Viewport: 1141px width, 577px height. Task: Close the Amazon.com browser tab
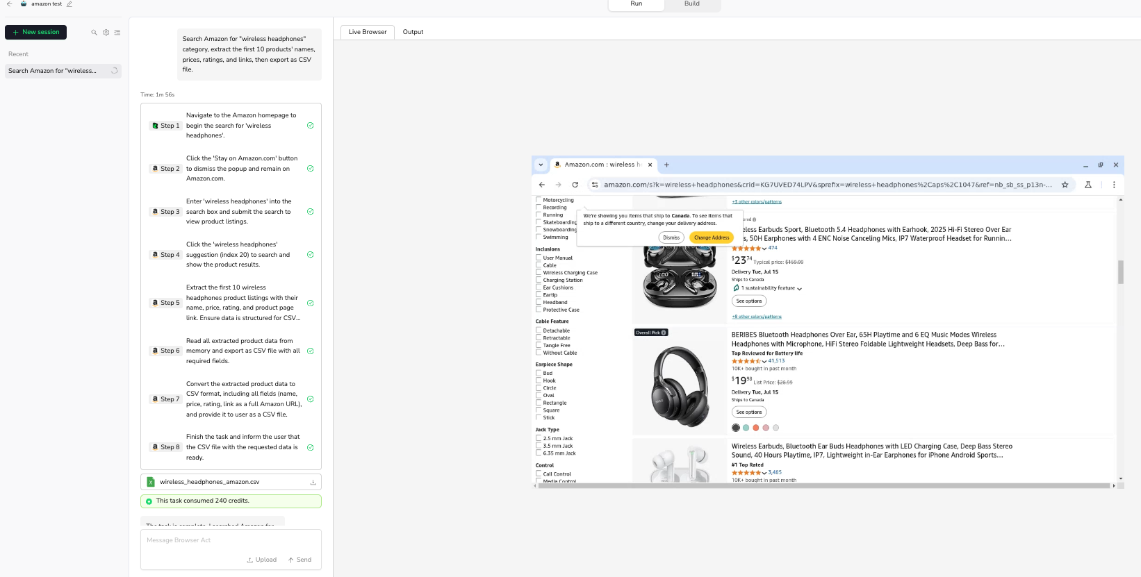[650, 165]
